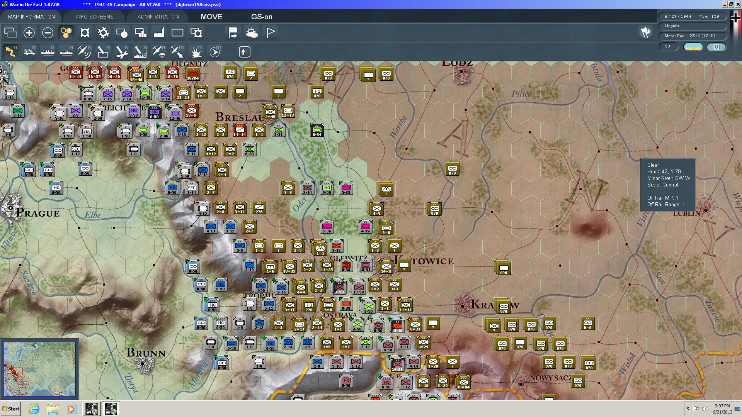This screenshot has height=417, width=742.
Task: Click the up-arrow box icon
Action: (x=244, y=52)
